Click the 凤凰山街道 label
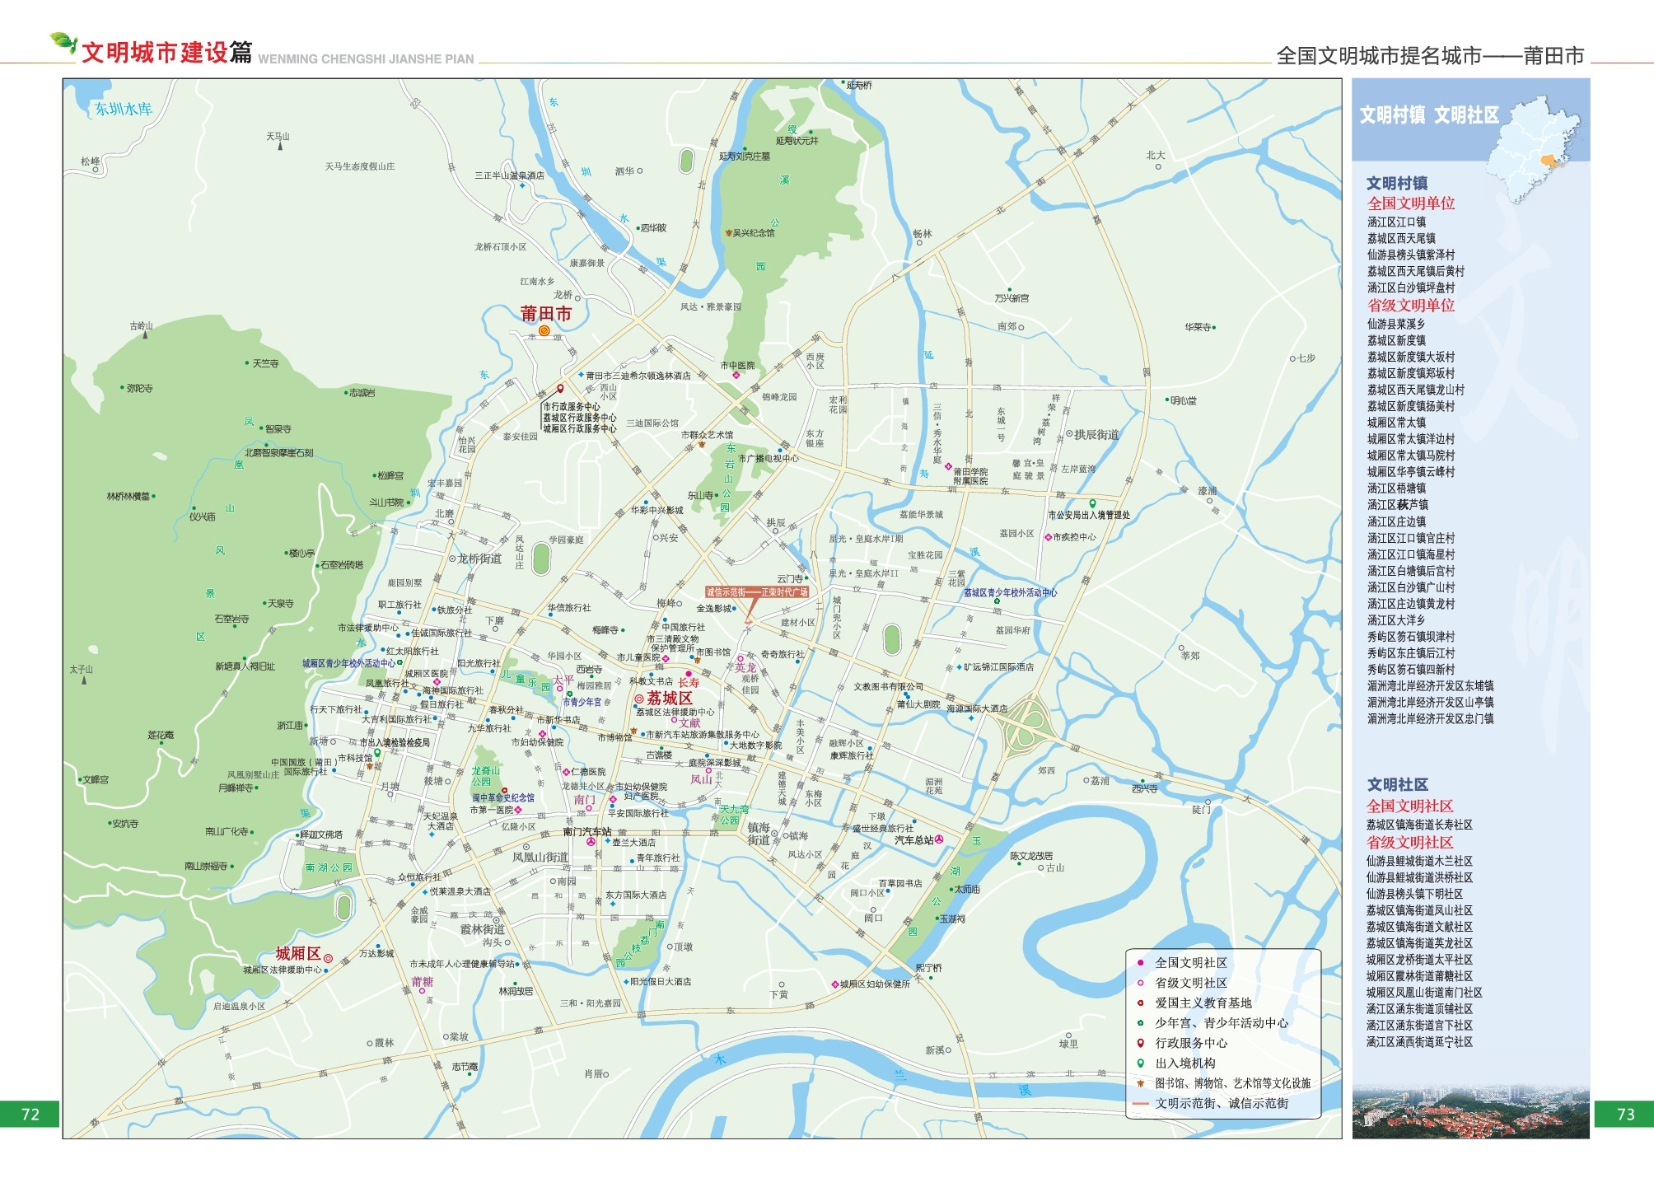The image size is (1654, 1192). [x=540, y=858]
